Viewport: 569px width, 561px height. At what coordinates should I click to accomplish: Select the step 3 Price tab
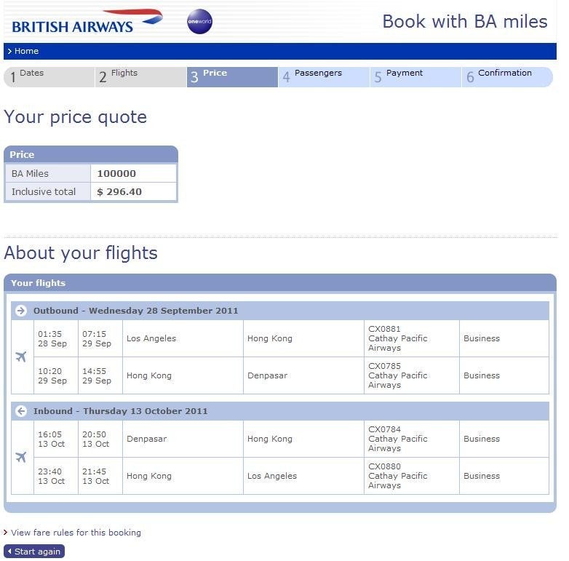point(232,77)
